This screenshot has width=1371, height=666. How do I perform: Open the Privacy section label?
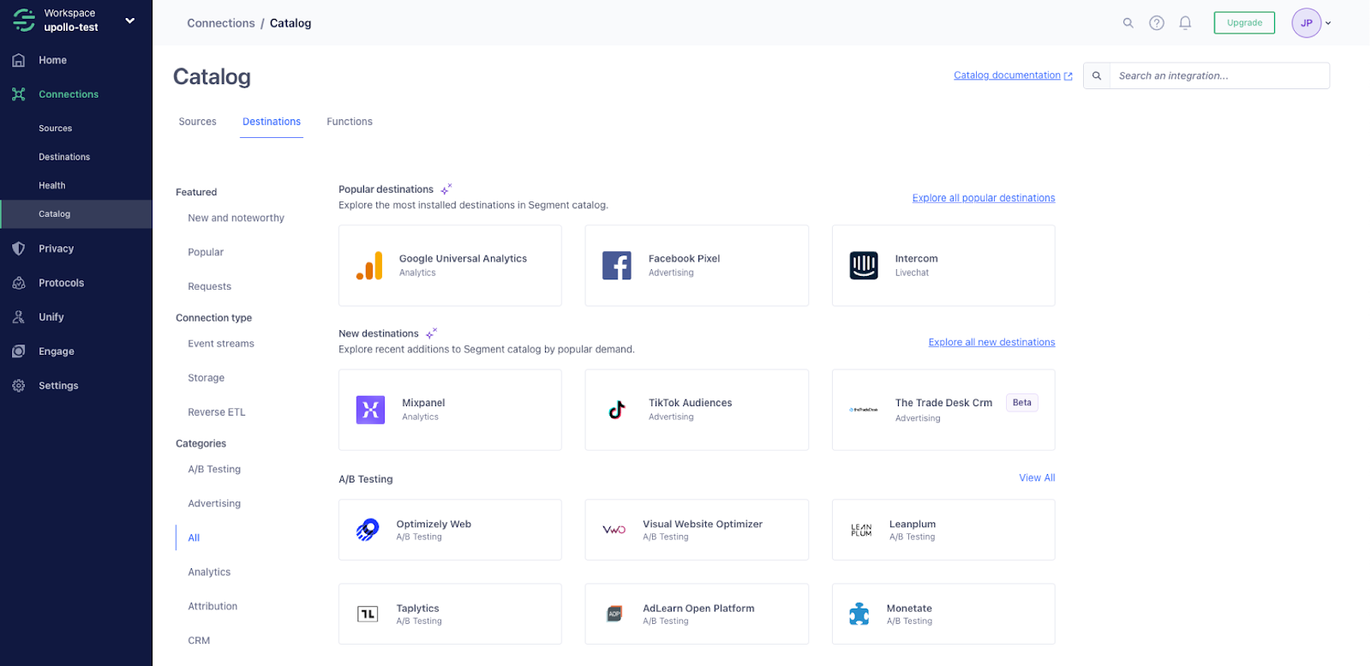coord(57,249)
